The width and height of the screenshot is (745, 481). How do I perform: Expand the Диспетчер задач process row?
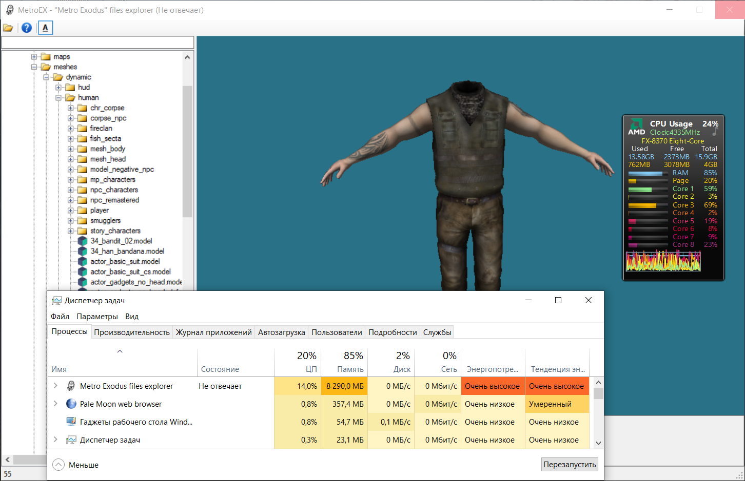[55, 440]
